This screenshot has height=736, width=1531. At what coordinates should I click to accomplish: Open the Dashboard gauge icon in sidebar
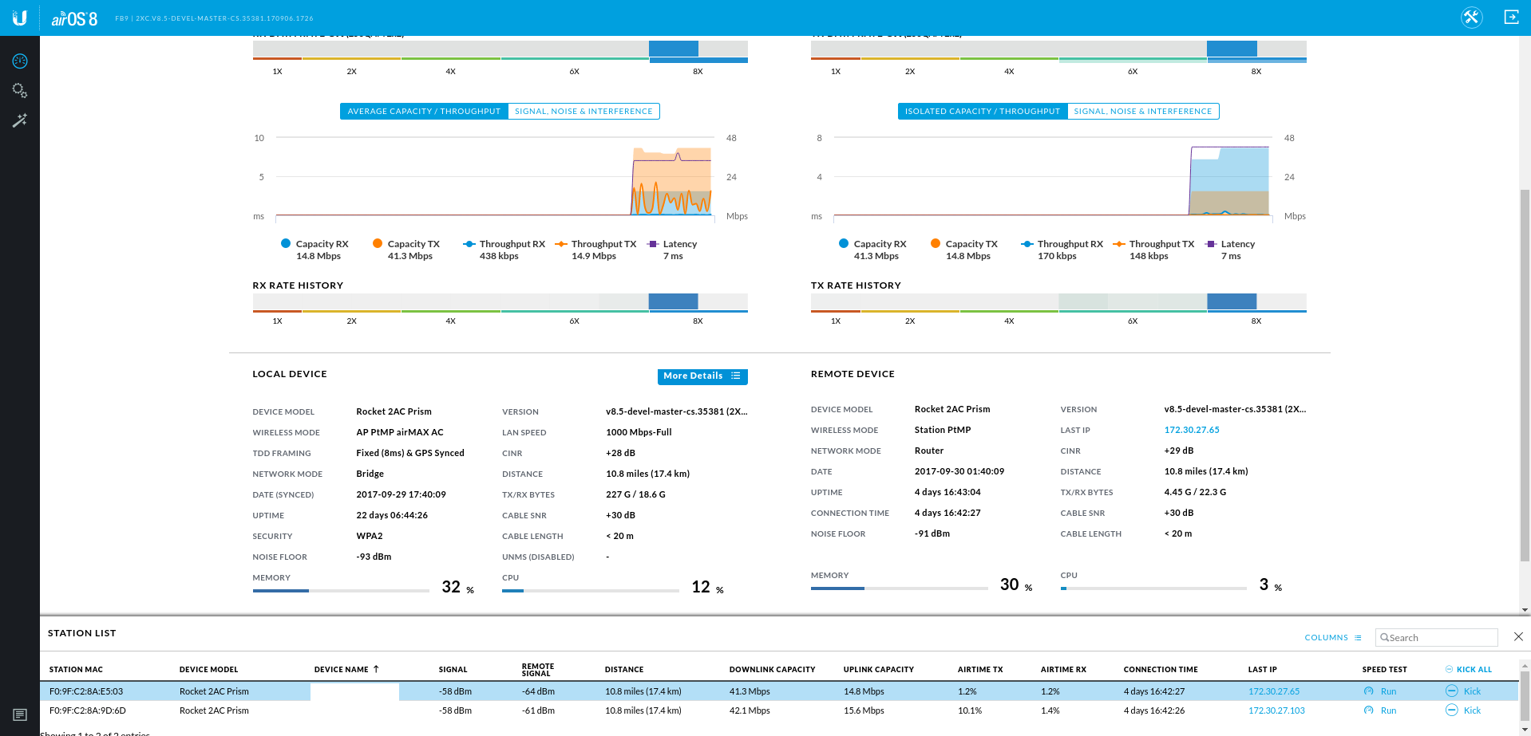pos(20,61)
